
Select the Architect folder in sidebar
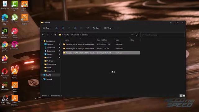pos(50,61)
